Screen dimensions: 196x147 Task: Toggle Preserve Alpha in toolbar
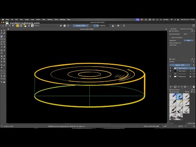coord(65,26)
